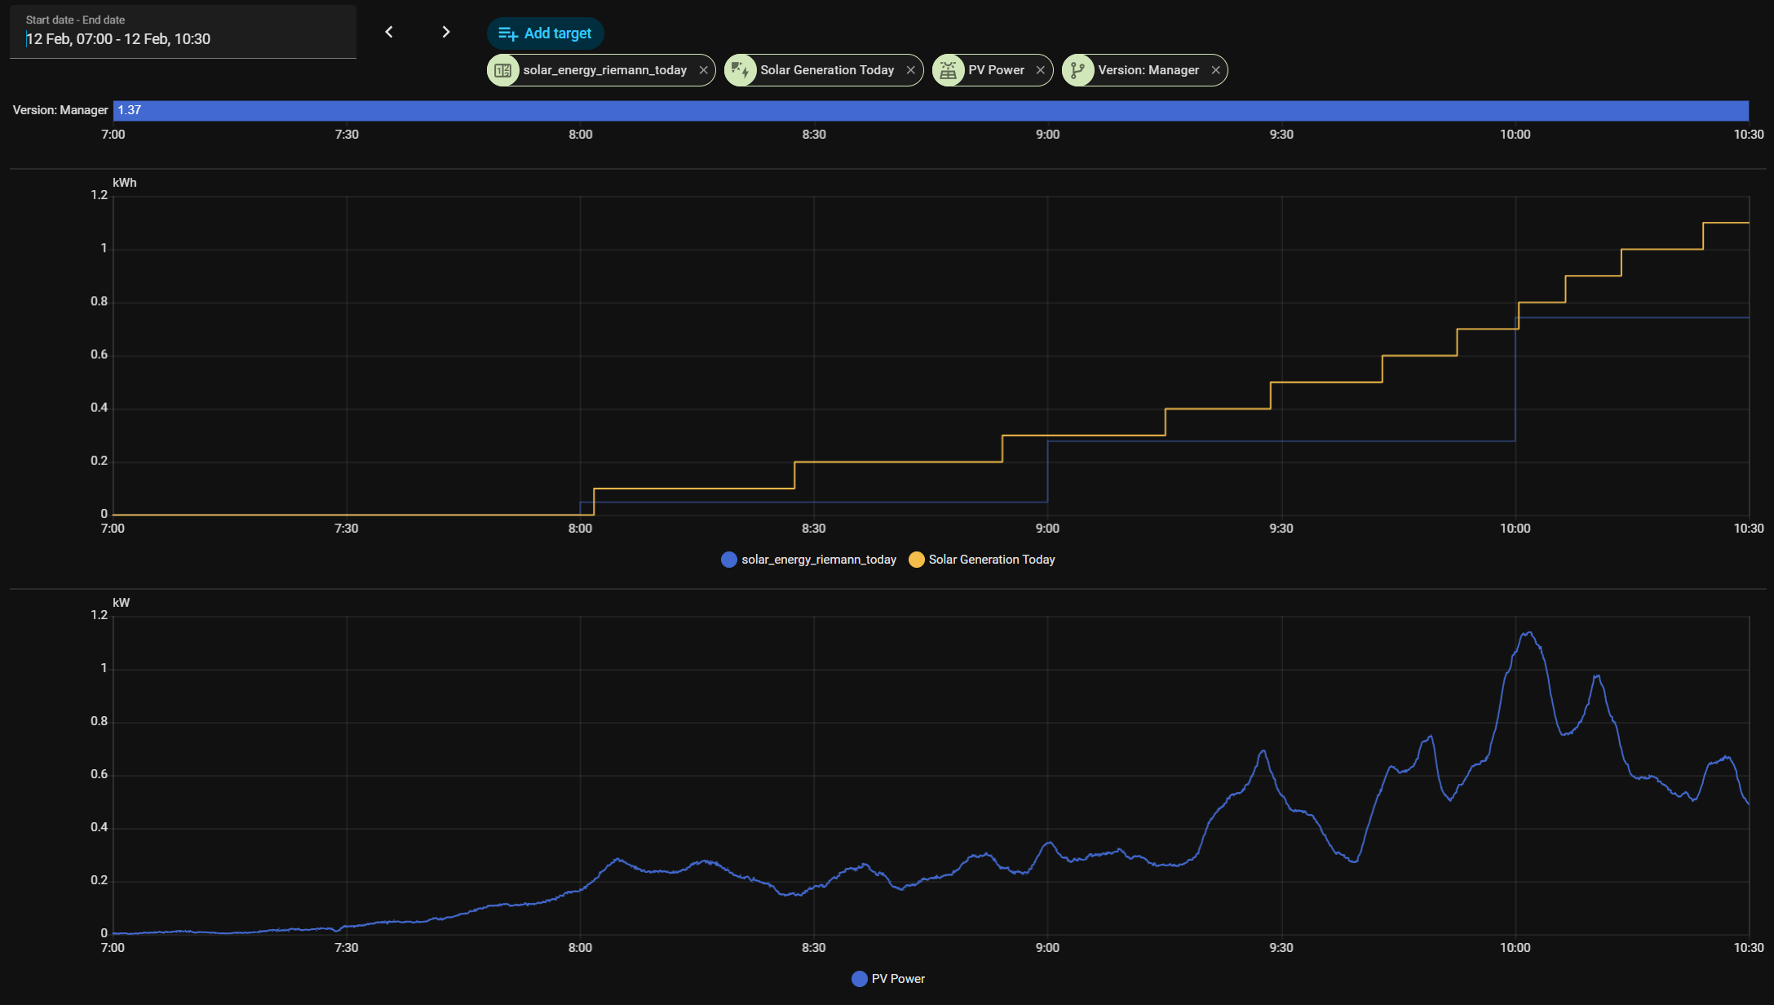The width and height of the screenshot is (1774, 1005).
Task: Remove the Version: Manager target chip
Action: (x=1215, y=70)
